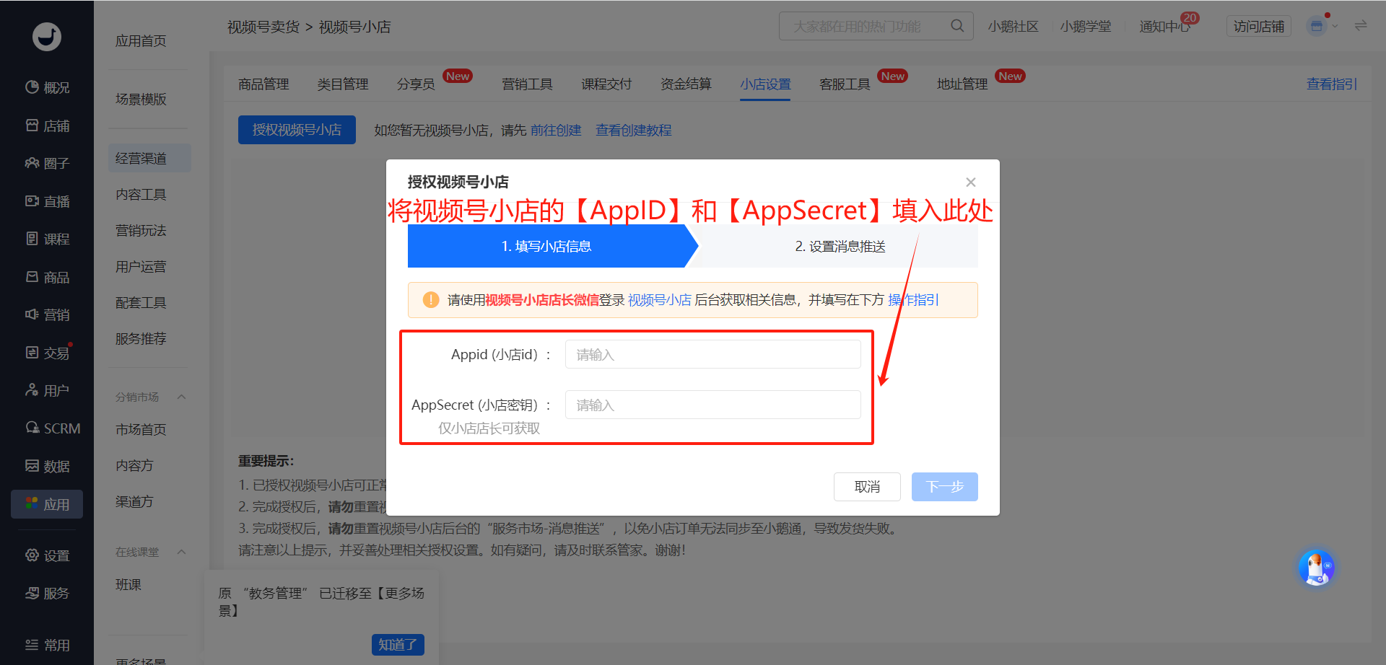Follow the 前往创建 link
The width and height of the screenshot is (1386, 665).
[556, 130]
